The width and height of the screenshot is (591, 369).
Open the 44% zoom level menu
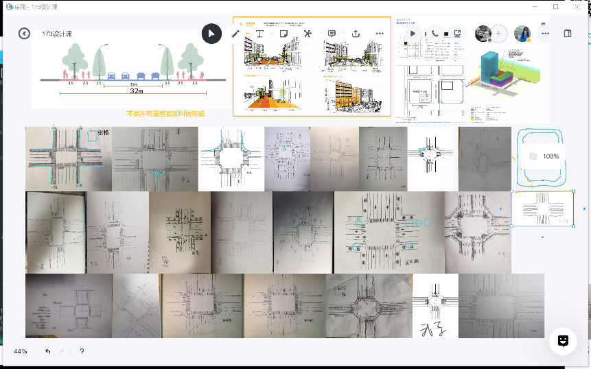[x=21, y=351]
